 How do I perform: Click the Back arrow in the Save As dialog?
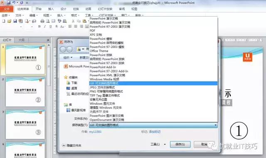[63, 49]
